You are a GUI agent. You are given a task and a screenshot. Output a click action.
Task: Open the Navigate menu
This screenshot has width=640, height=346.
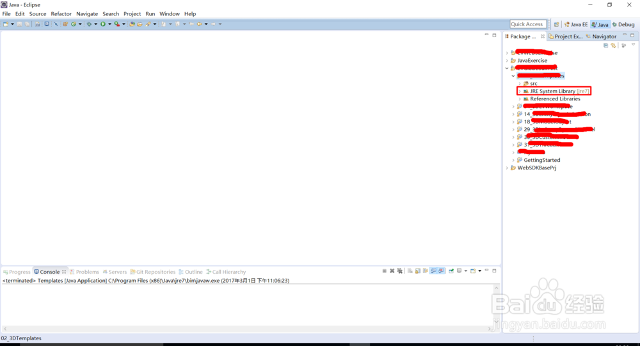pos(87,14)
